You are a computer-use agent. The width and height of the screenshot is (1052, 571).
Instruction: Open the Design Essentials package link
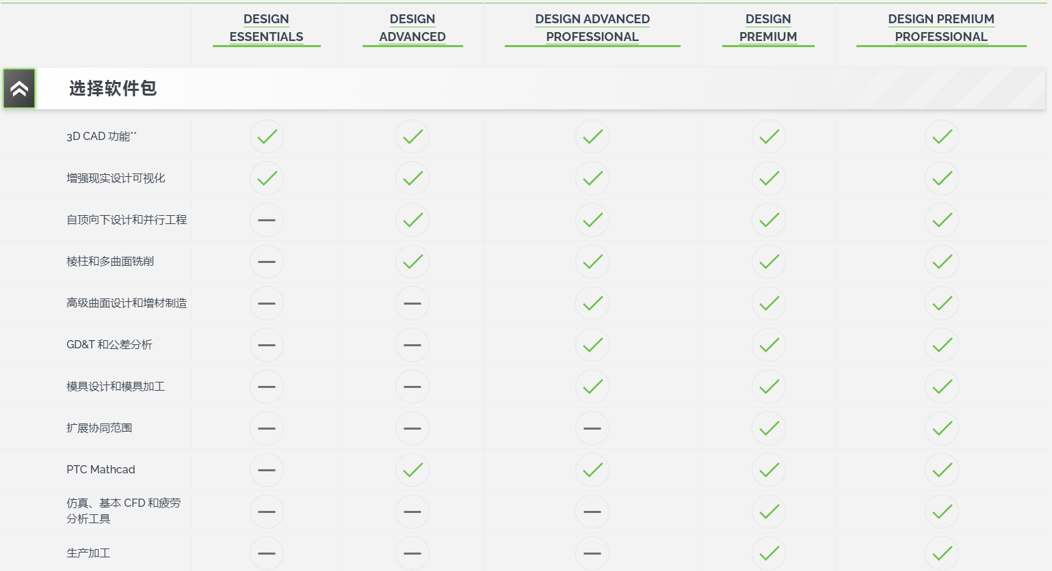tap(266, 28)
